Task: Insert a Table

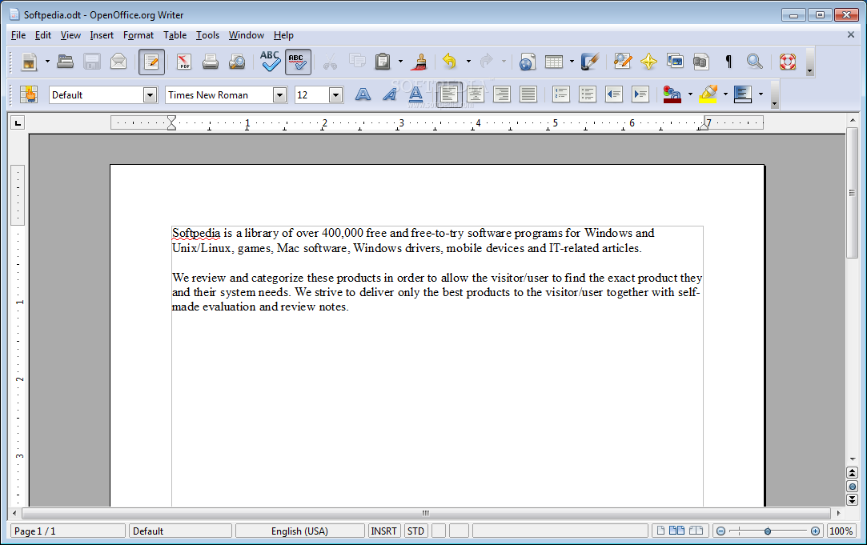Action: click(x=553, y=62)
